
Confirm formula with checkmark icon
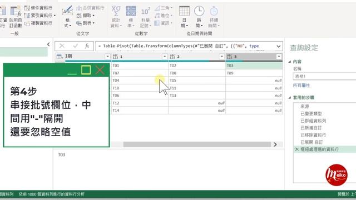76,46
